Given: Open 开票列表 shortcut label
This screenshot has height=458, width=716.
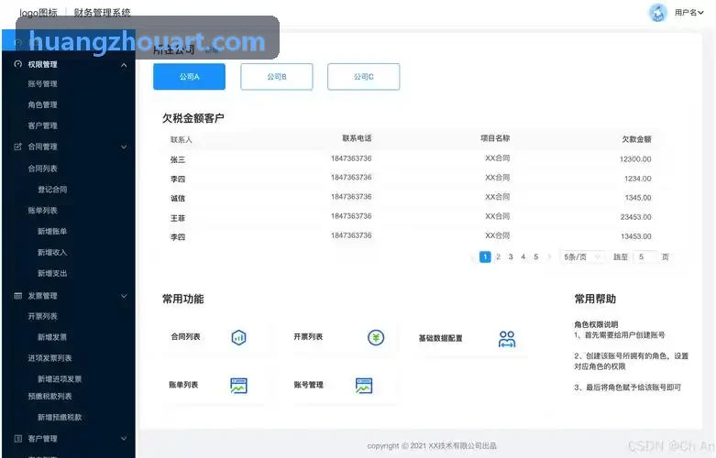Looking at the screenshot, I should pos(308,337).
